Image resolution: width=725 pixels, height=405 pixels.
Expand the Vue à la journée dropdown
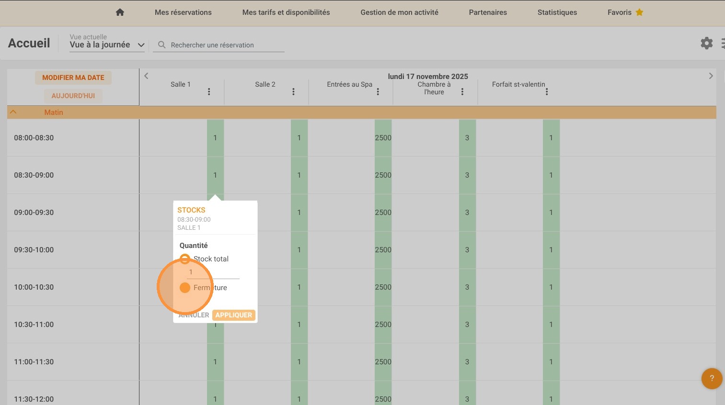(107, 45)
